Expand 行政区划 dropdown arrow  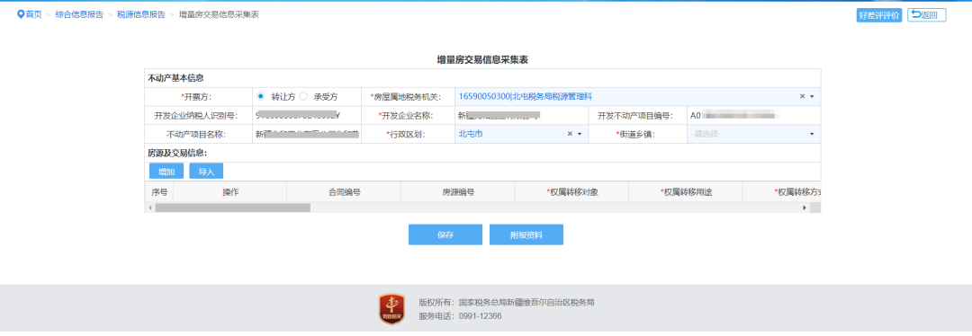pyautogui.click(x=580, y=134)
